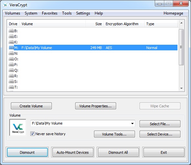This screenshot has width=191, height=165.
Task: Open the Favorites menu
Action: 49,13
